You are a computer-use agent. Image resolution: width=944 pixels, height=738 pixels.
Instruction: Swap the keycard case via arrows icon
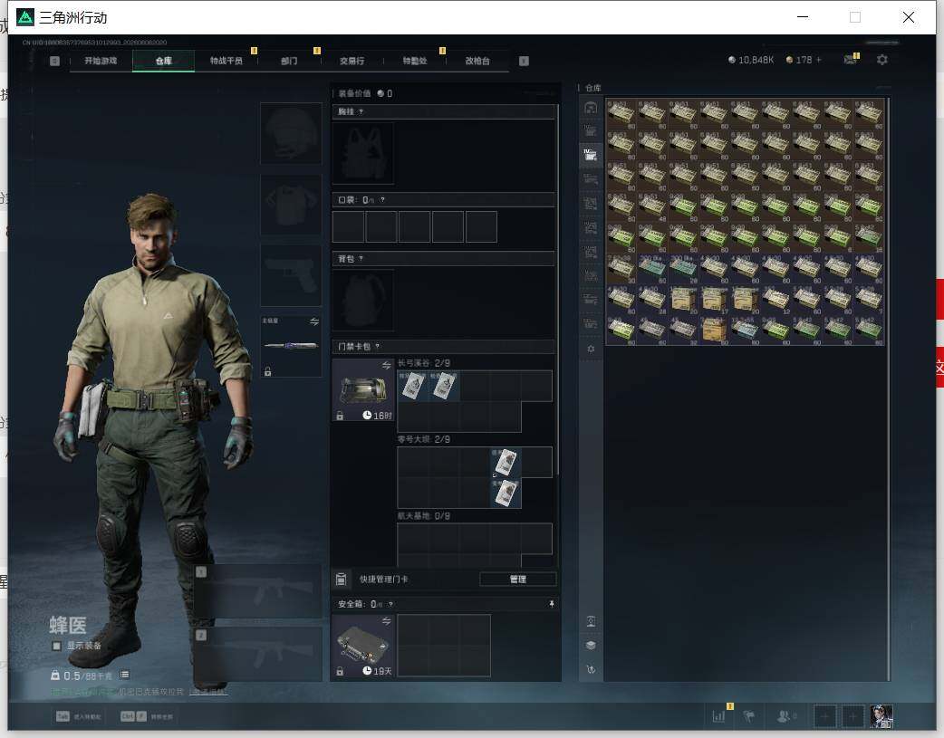pyautogui.click(x=386, y=366)
